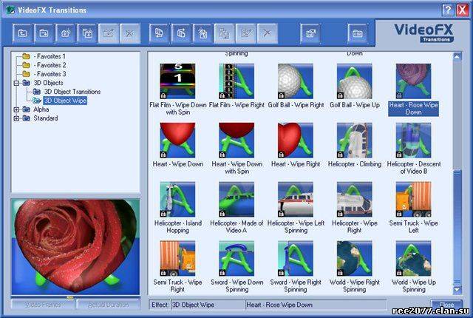
Task: Select the Standard category
Action: 46,118
